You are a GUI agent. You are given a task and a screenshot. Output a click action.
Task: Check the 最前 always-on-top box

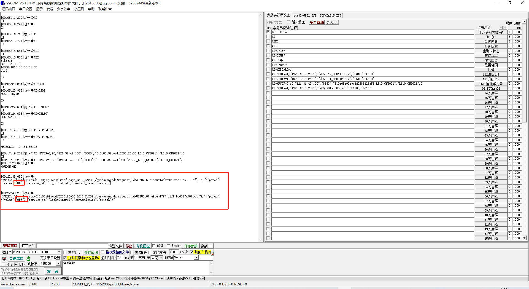pos(154,246)
